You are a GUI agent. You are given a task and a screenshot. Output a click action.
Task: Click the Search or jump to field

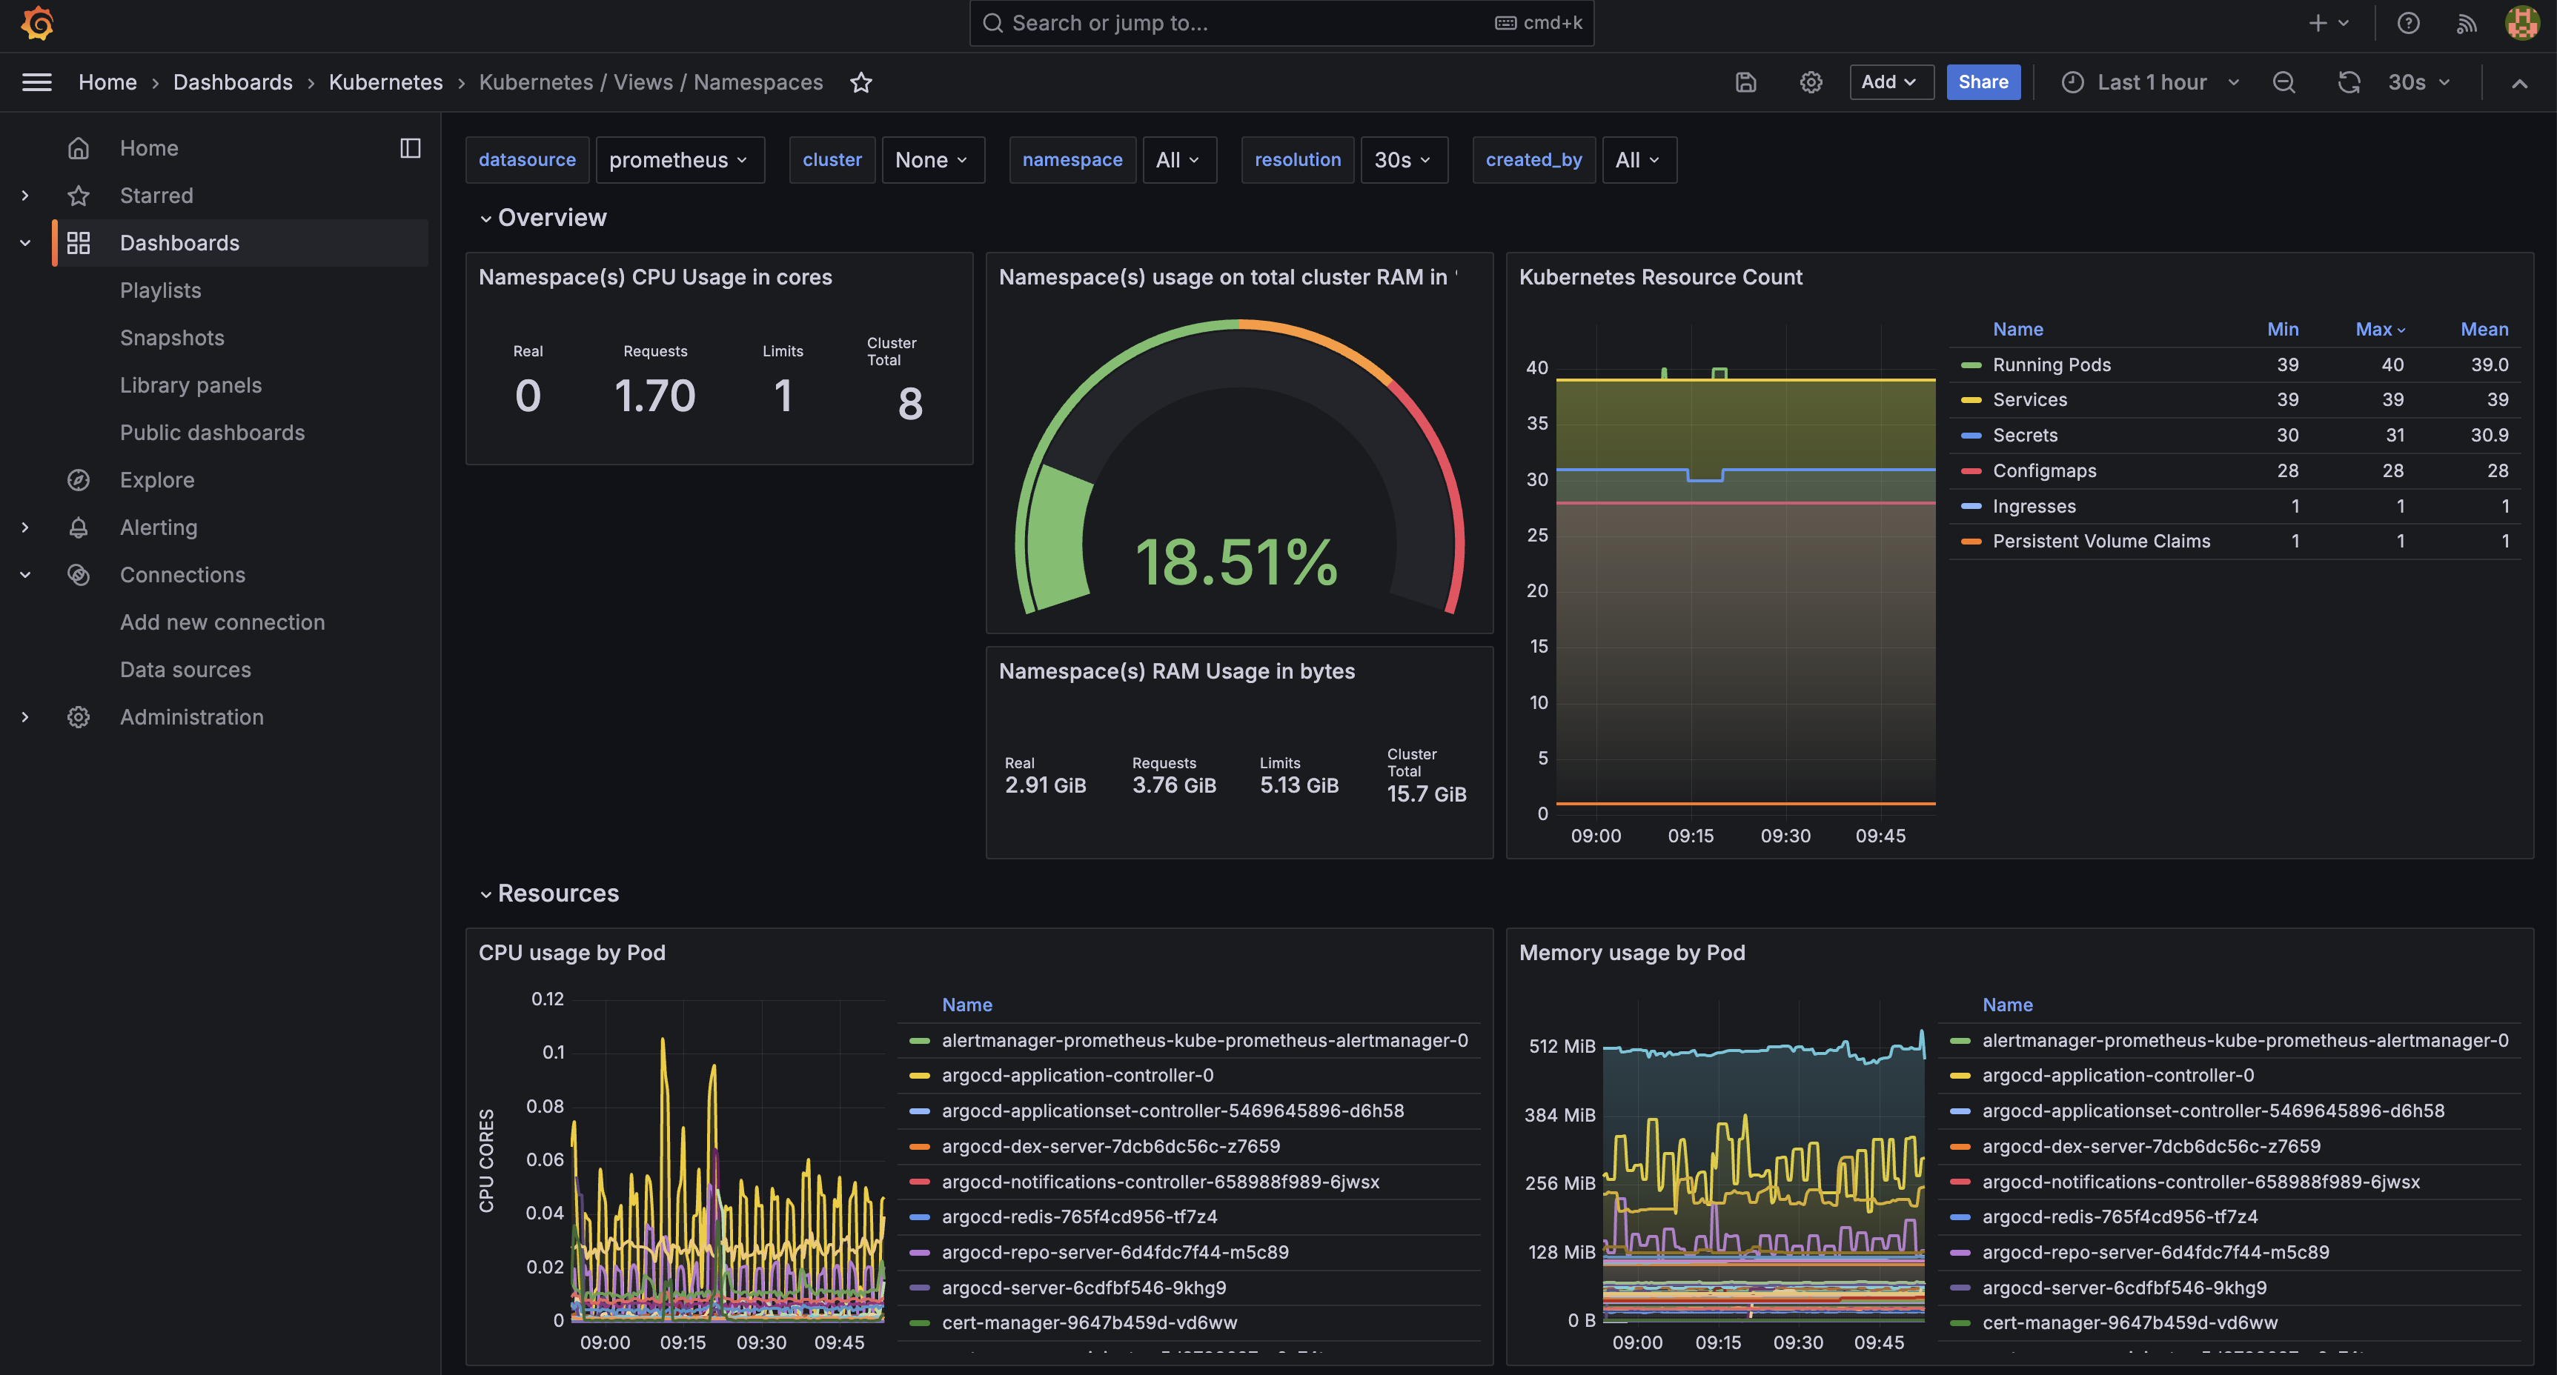(1281, 23)
